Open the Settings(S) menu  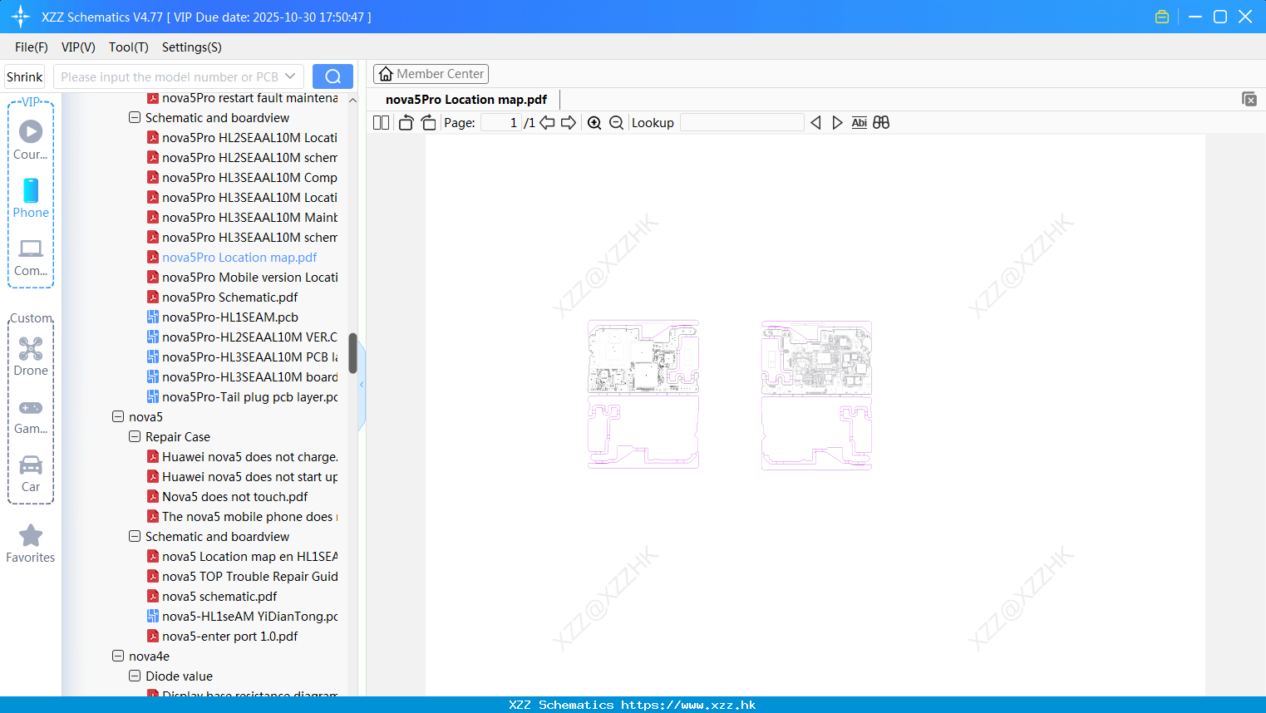pyautogui.click(x=192, y=47)
